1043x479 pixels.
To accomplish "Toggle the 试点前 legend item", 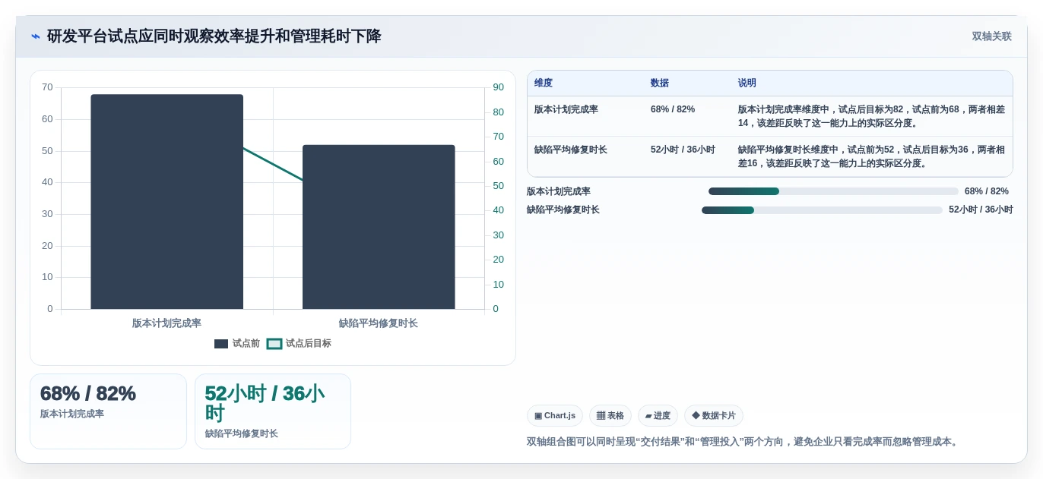I will click(237, 343).
